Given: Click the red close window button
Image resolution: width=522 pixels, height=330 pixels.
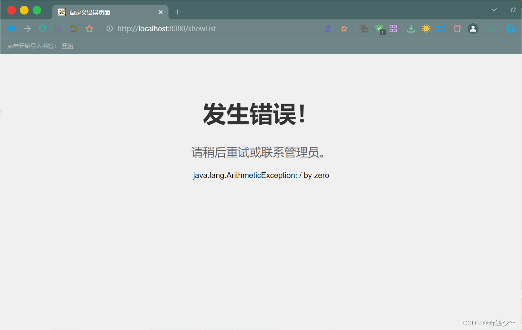Looking at the screenshot, I should [x=12, y=10].
